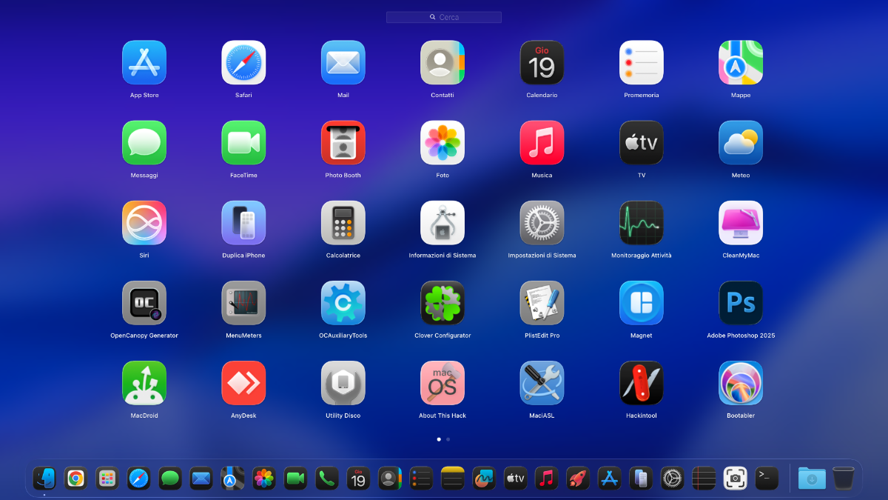Launch Informazioni di Sistema
Screen dimensions: 888x500
point(443,223)
